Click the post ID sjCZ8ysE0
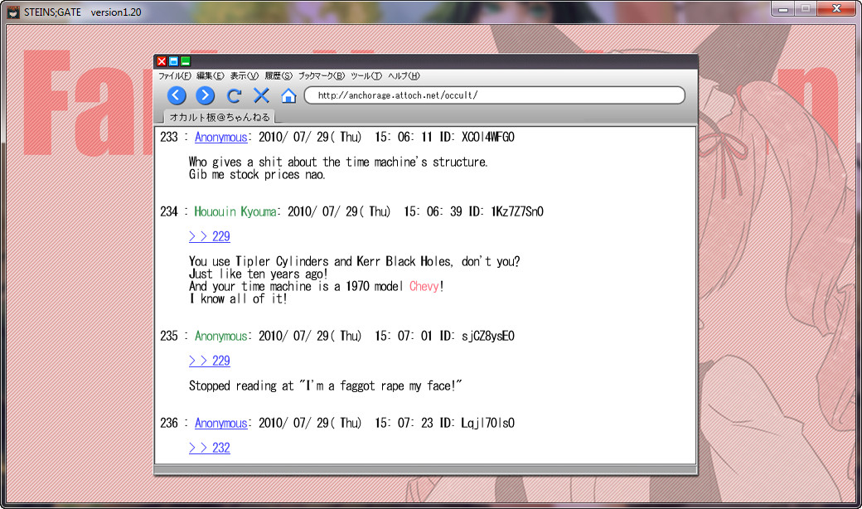862x509 pixels. (x=488, y=336)
